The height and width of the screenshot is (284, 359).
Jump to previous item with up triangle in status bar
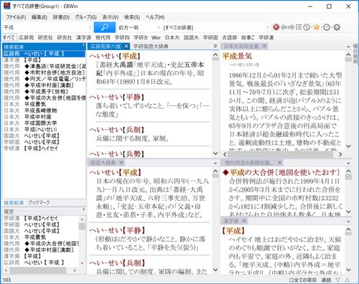pos(348,280)
